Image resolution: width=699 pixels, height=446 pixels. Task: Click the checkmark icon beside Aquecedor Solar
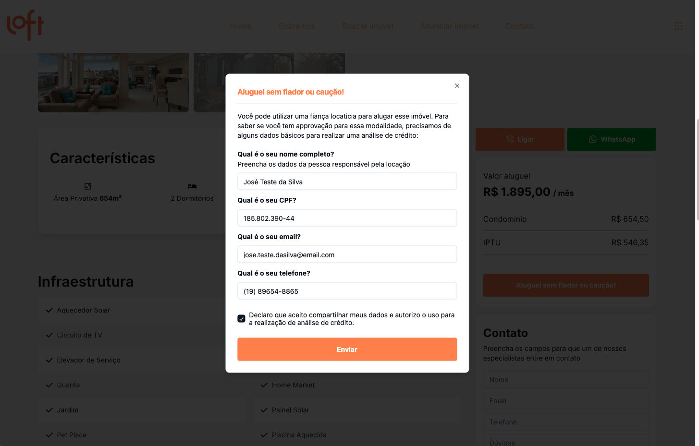(49, 310)
